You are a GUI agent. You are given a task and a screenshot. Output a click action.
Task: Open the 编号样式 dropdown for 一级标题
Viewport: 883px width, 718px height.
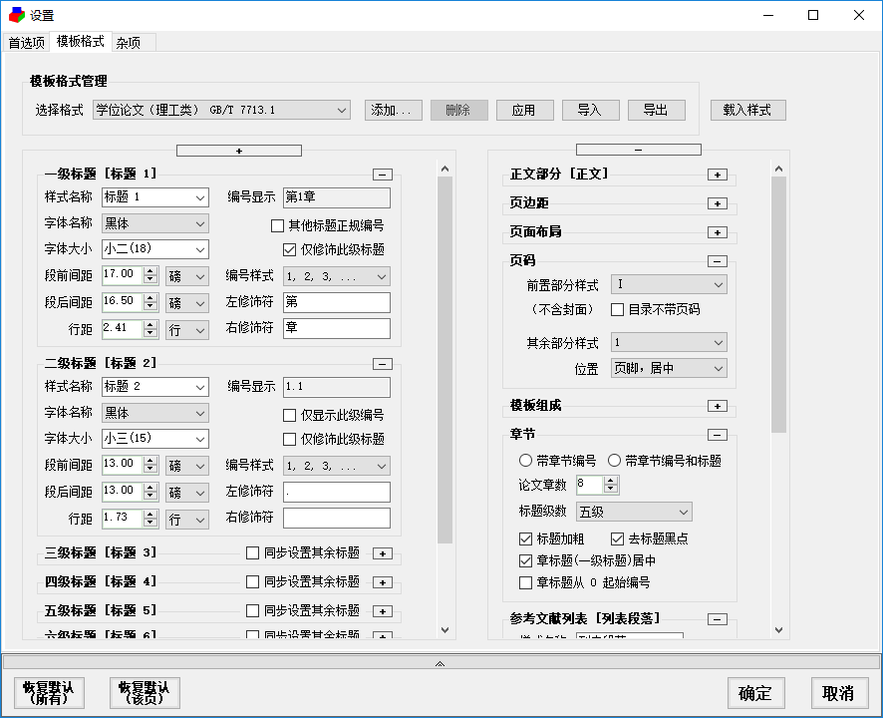tap(379, 275)
